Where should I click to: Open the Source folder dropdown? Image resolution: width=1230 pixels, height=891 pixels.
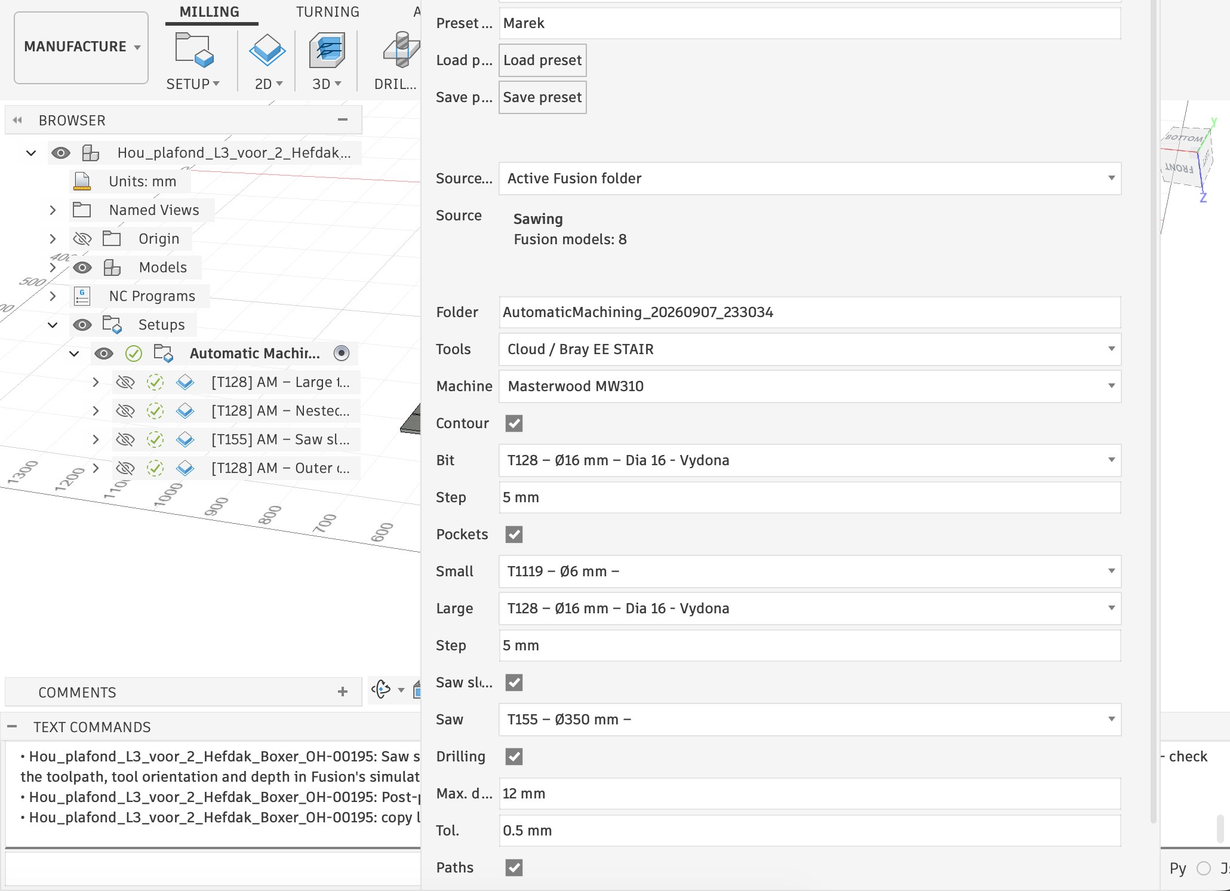[x=810, y=179]
